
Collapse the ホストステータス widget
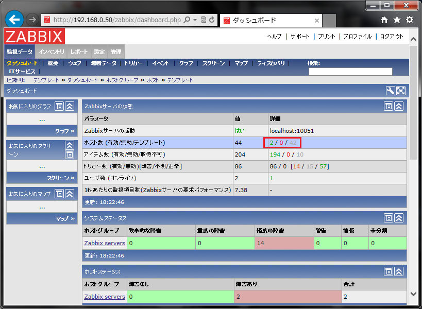point(399,271)
